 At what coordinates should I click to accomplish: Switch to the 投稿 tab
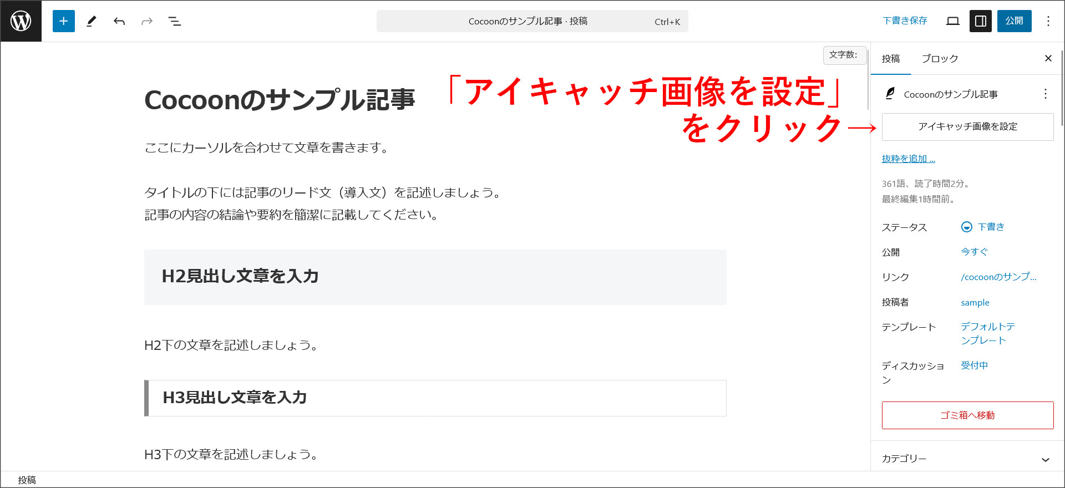pyautogui.click(x=891, y=59)
